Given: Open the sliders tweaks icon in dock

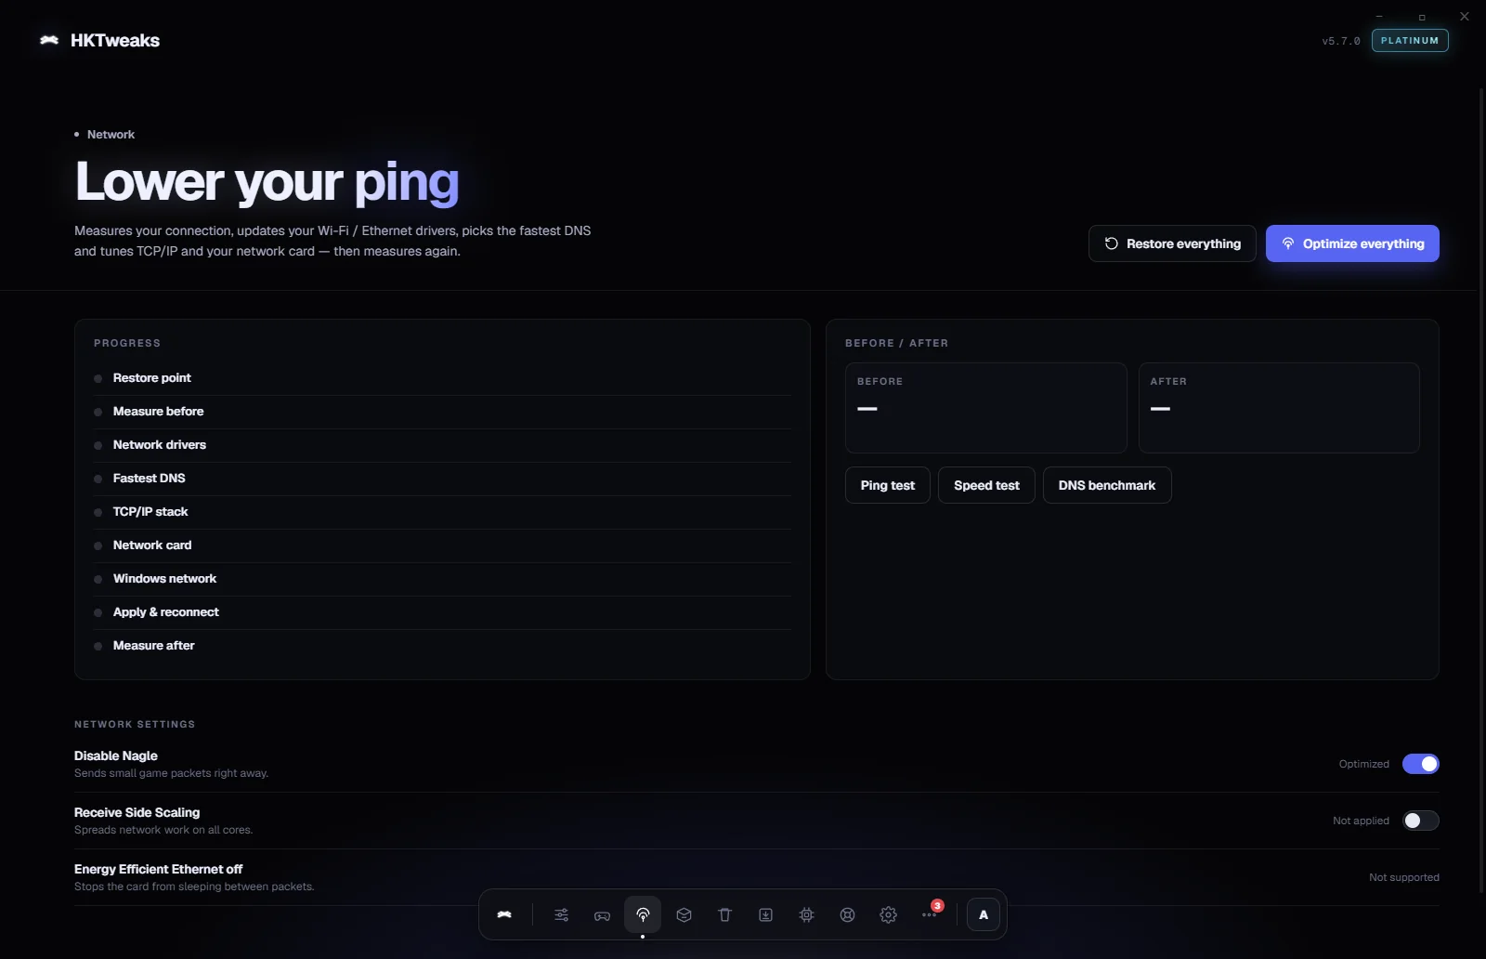Looking at the screenshot, I should point(561,914).
